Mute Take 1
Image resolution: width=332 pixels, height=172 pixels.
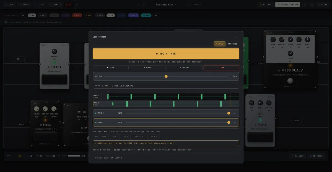120,113
